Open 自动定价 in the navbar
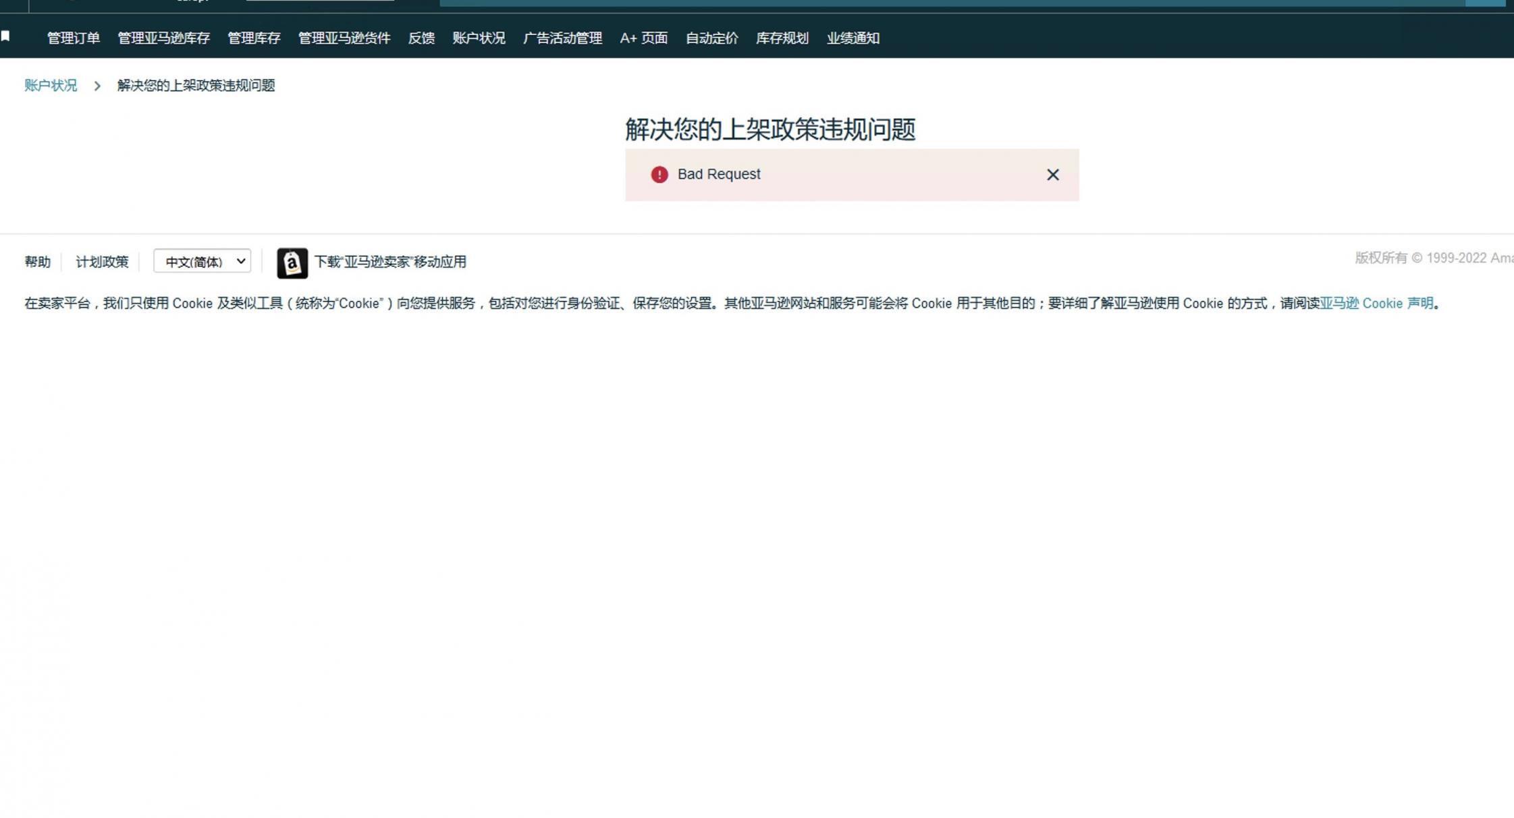This screenshot has height=818, width=1514. [x=712, y=38]
